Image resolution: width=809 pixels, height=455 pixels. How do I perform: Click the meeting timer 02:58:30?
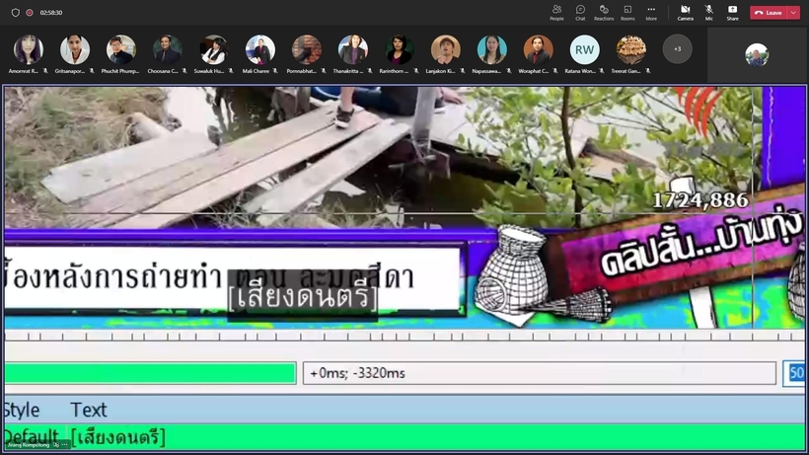coord(51,13)
